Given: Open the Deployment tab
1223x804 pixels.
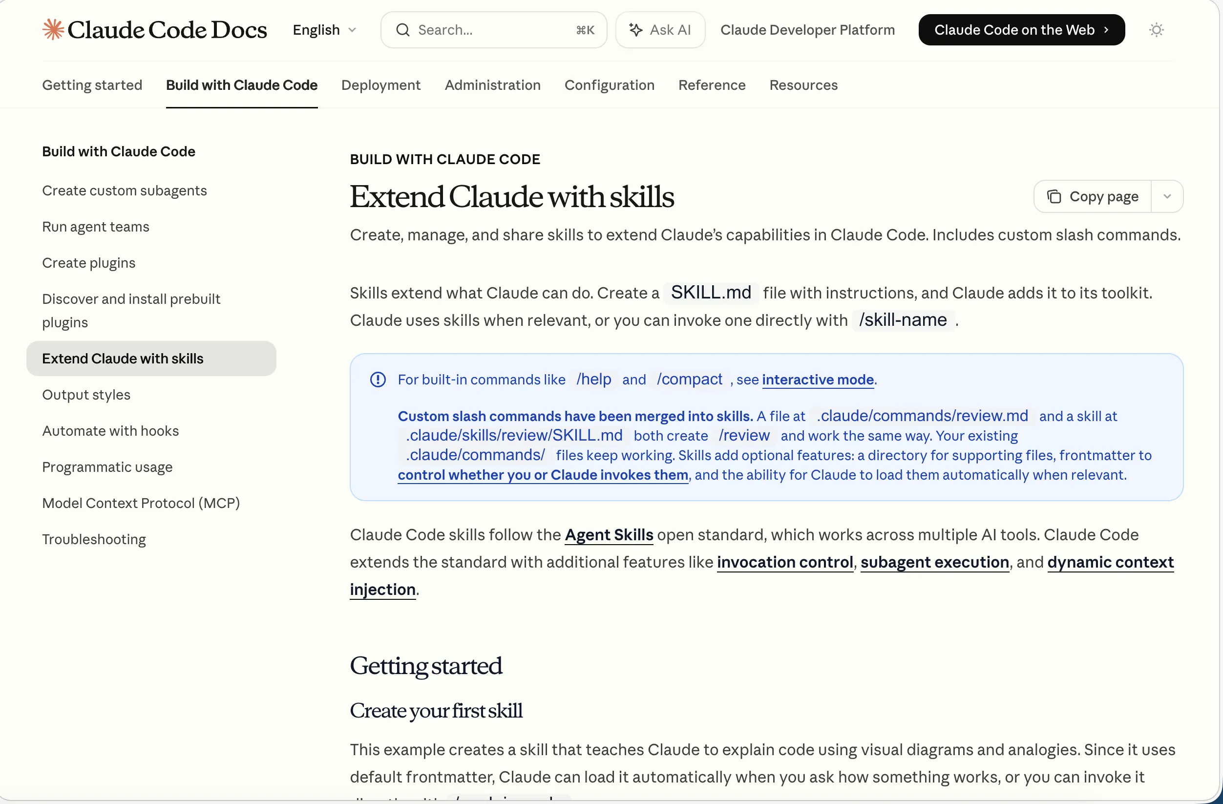Looking at the screenshot, I should pos(381,85).
